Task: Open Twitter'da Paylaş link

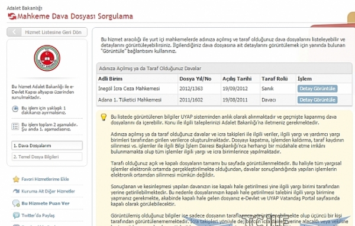Action: 38,215
